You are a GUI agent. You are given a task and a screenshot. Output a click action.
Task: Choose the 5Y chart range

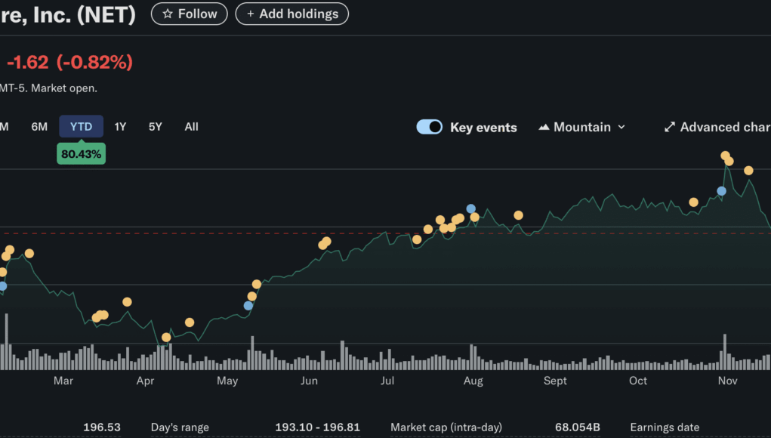[155, 127]
